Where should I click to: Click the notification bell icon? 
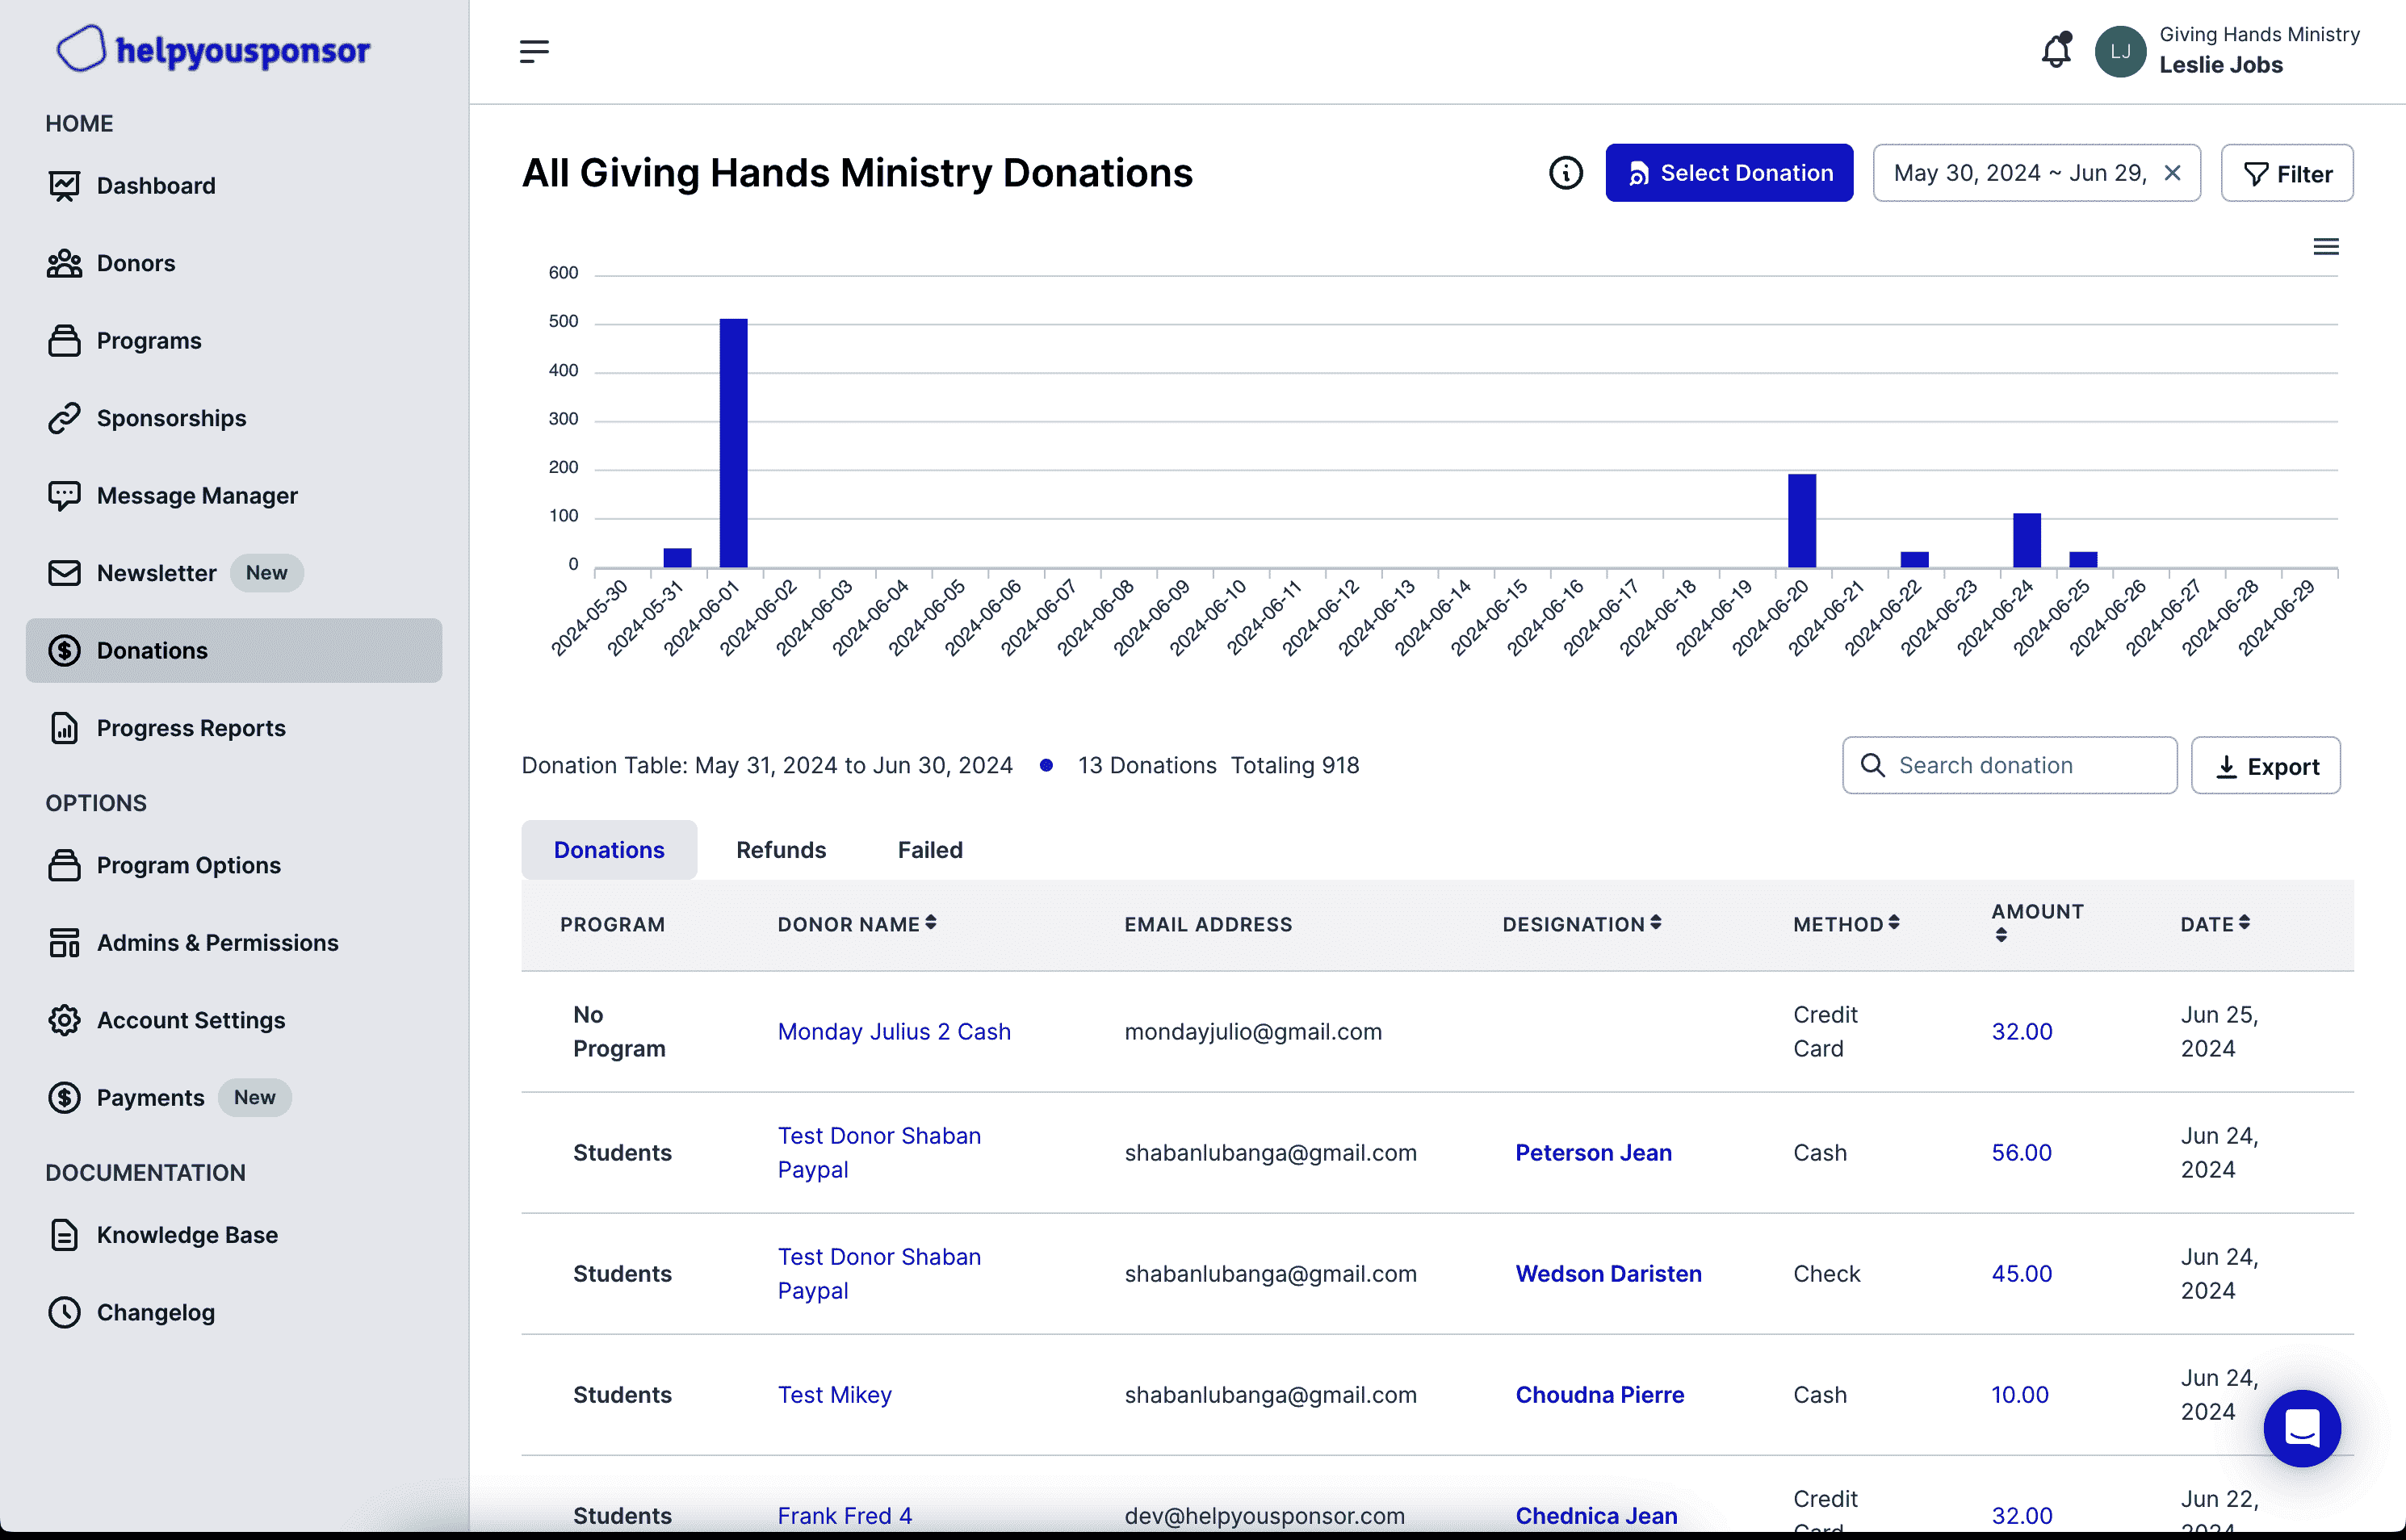2055,51
